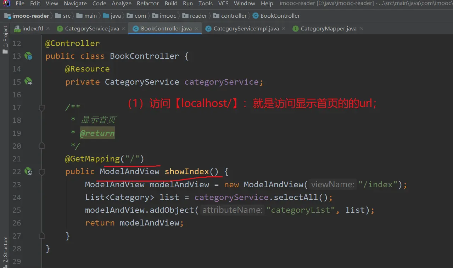Click autowired dependency gutter icon on line 15

point(28,82)
